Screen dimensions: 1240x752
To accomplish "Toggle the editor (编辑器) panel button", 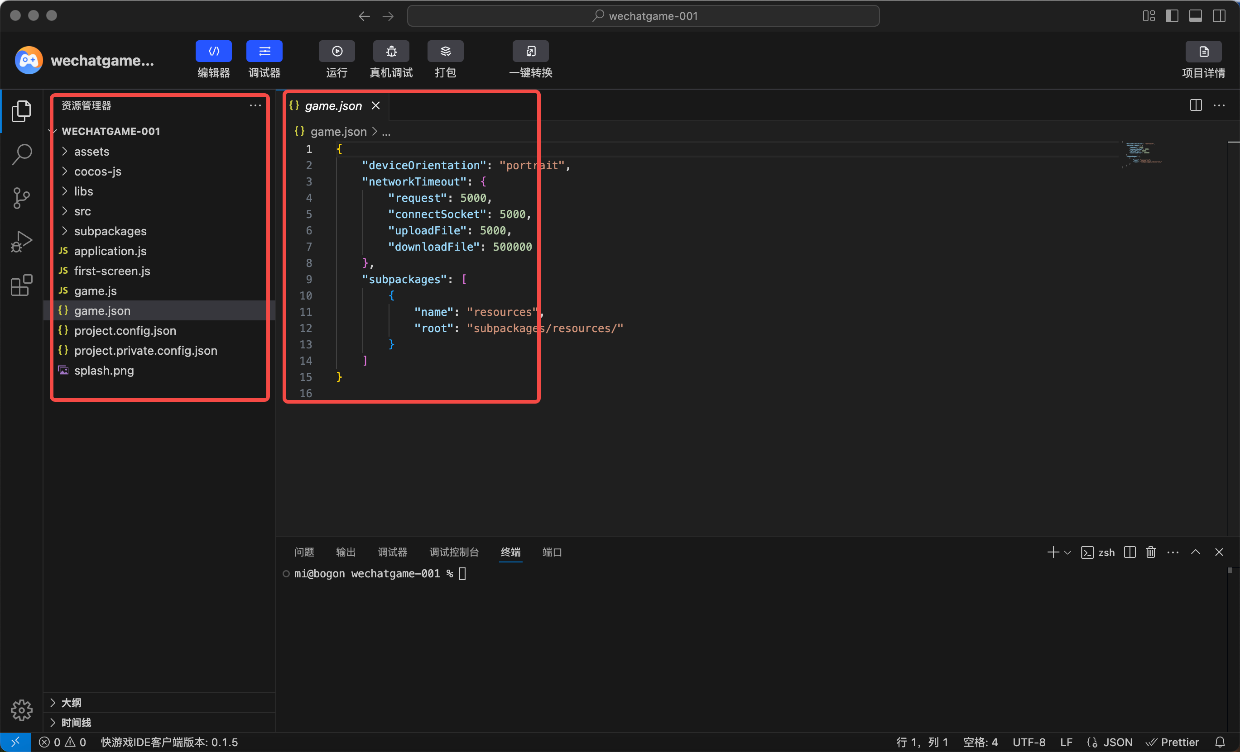I will tap(213, 51).
